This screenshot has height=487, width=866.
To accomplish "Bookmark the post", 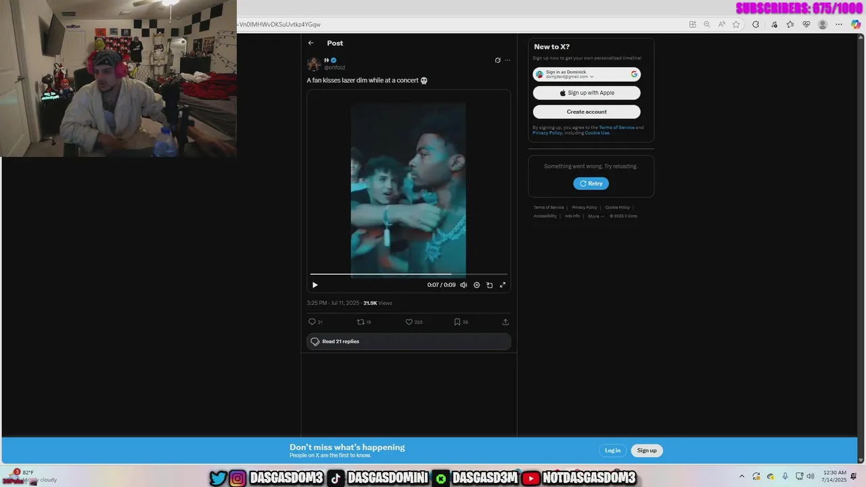I will [x=457, y=322].
